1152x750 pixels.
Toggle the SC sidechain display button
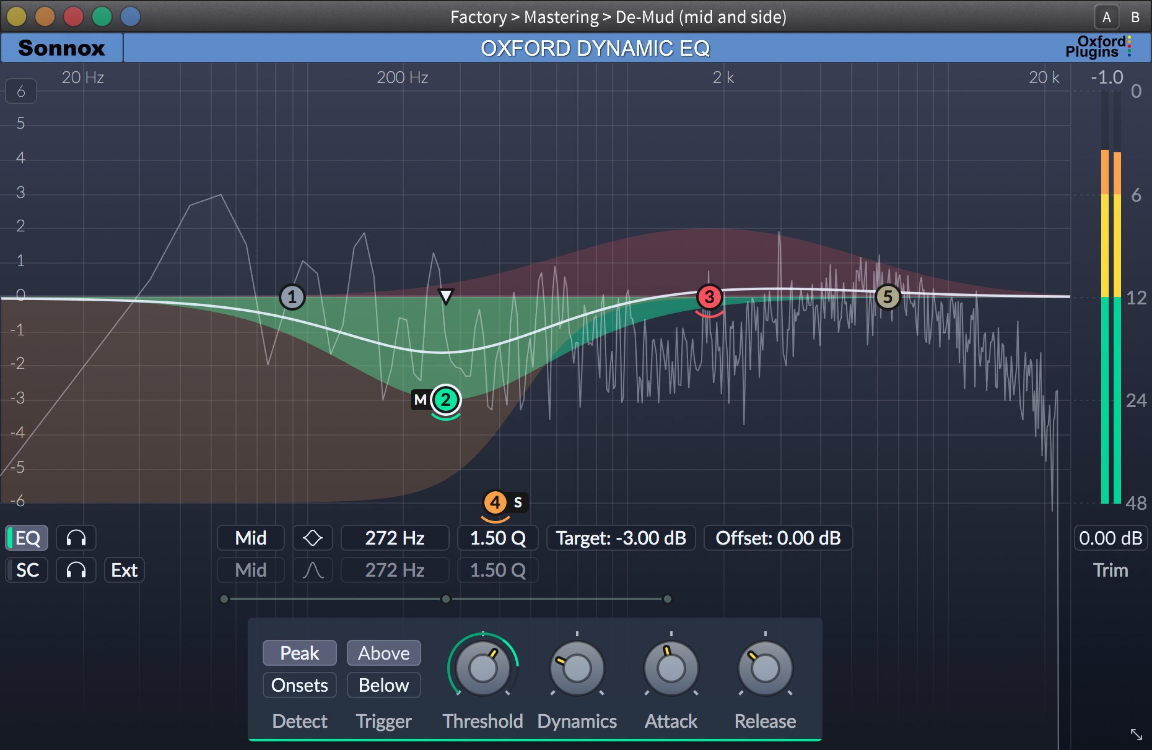[26, 570]
